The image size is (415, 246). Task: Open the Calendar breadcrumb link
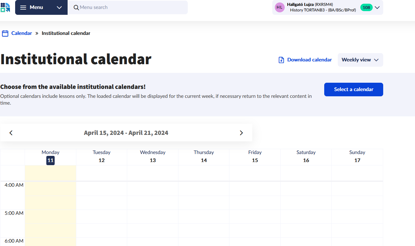22,33
